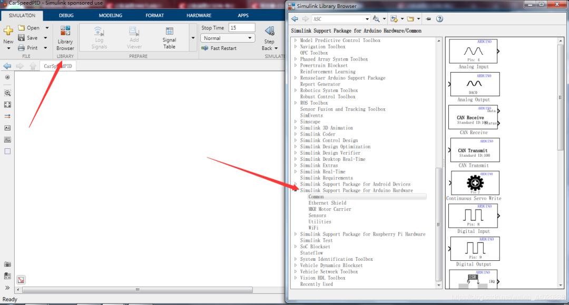569x305 pixels.
Task: Click the Area box palette icon
Action: pos(7,151)
